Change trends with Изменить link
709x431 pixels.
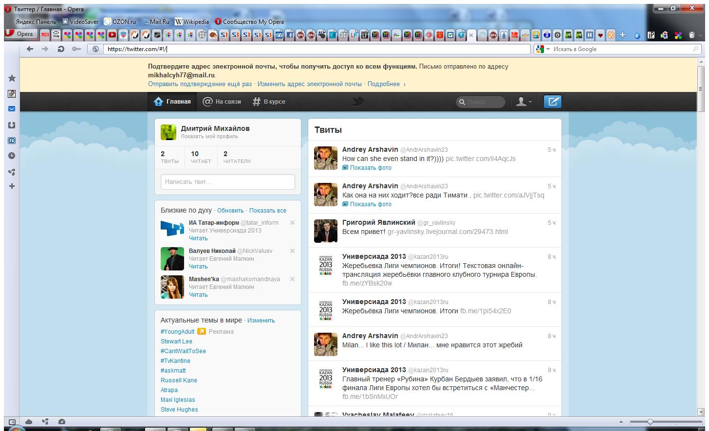coord(261,321)
